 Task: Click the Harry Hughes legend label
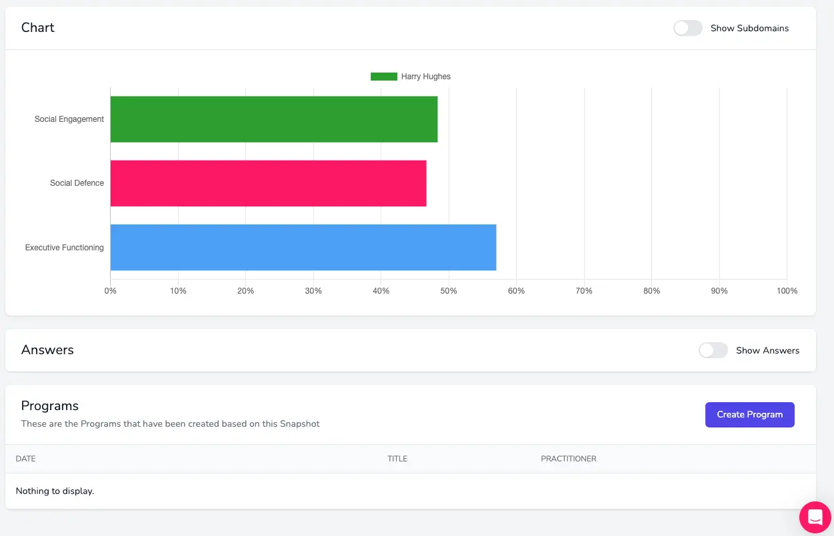426,77
